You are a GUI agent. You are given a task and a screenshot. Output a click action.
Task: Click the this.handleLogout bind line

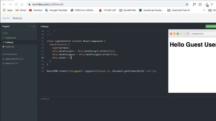click(85, 54)
